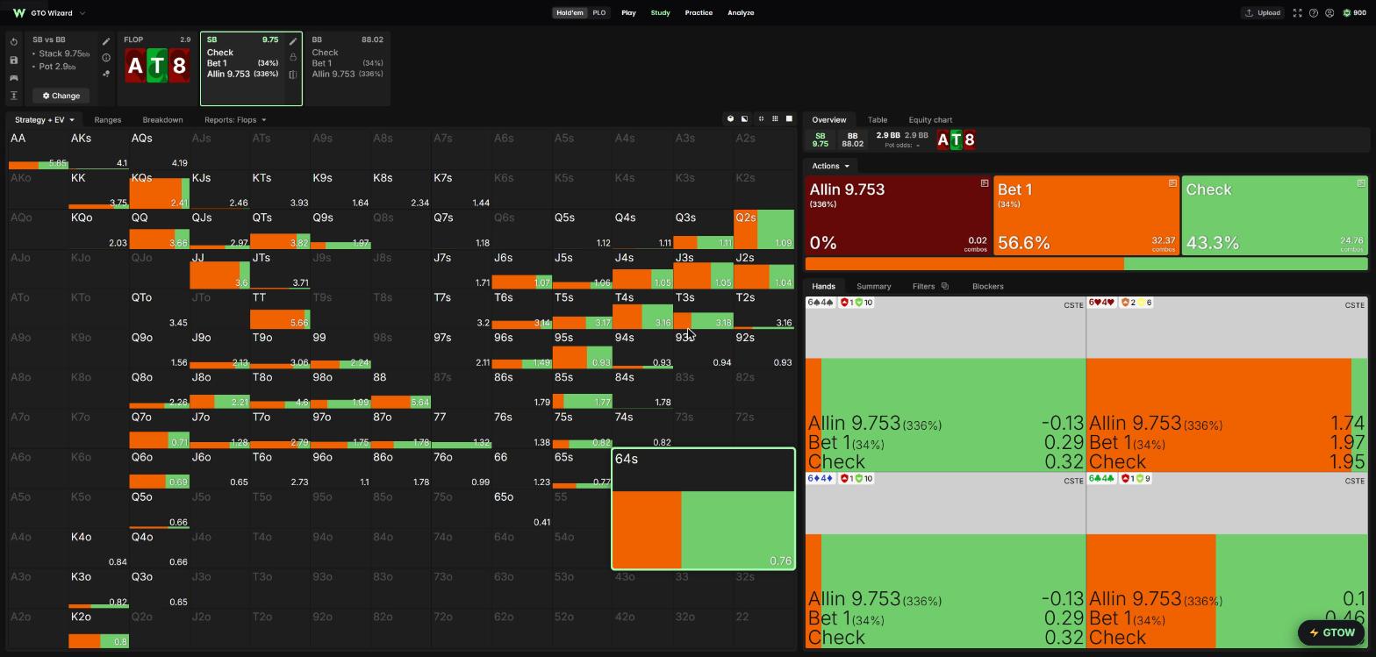Expand the Actions dropdown
This screenshot has width=1376, height=657.
pos(830,166)
